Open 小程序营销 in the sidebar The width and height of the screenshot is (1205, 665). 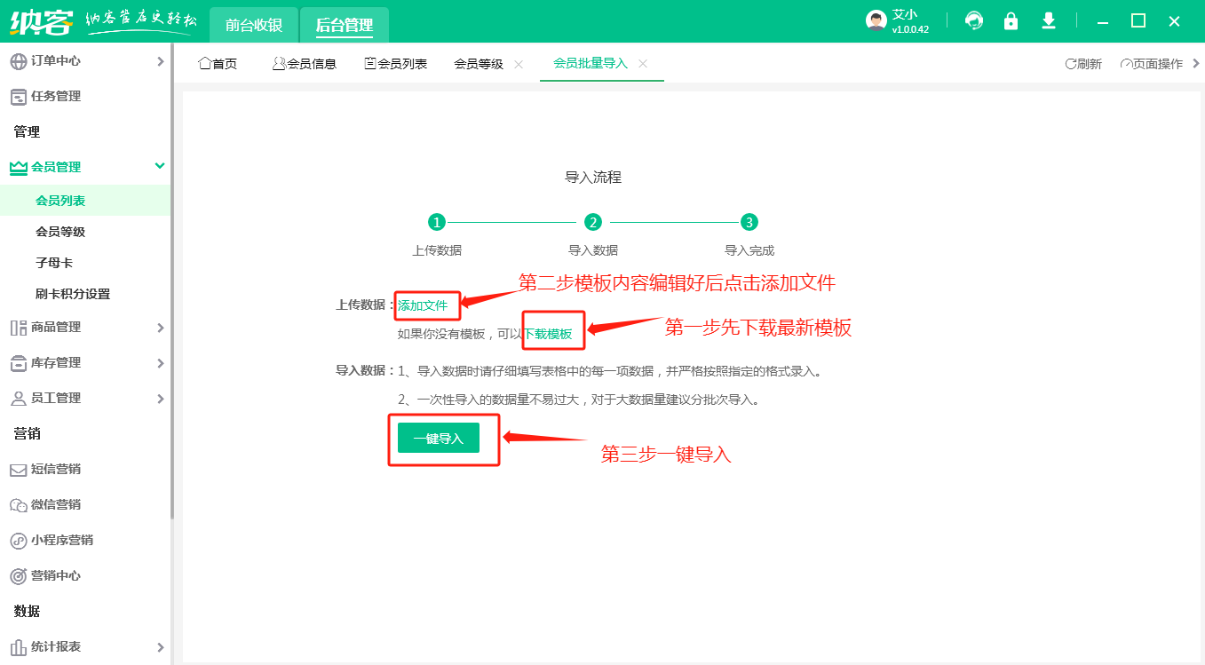click(x=61, y=541)
